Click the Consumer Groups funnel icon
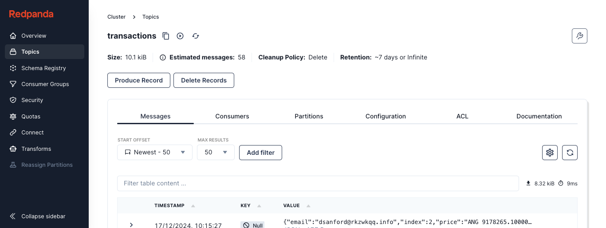The image size is (606, 228). 13,84
